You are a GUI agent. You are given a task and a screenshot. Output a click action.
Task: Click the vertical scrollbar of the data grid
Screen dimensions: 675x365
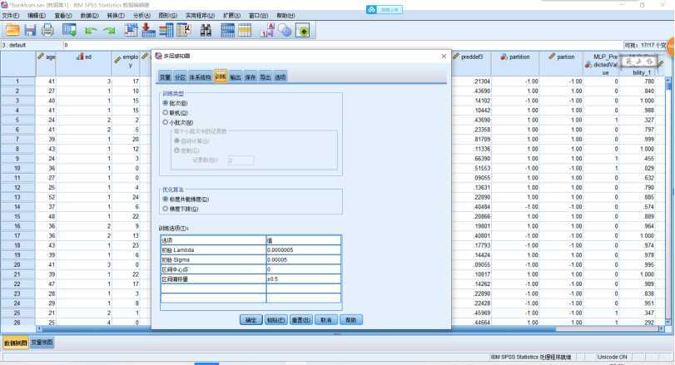[x=668, y=200]
